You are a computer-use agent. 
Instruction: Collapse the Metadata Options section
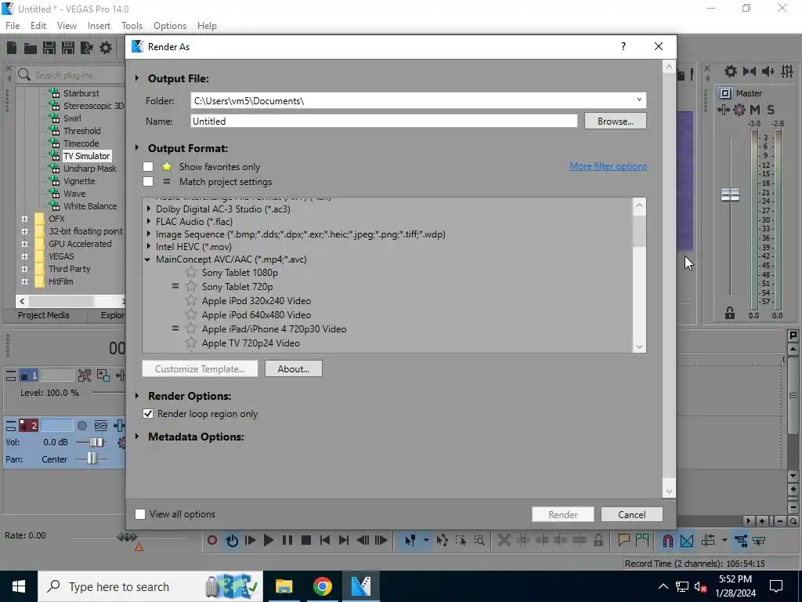137,437
